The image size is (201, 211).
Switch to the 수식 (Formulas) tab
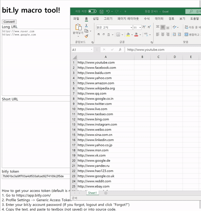click(x=147, y=19)
